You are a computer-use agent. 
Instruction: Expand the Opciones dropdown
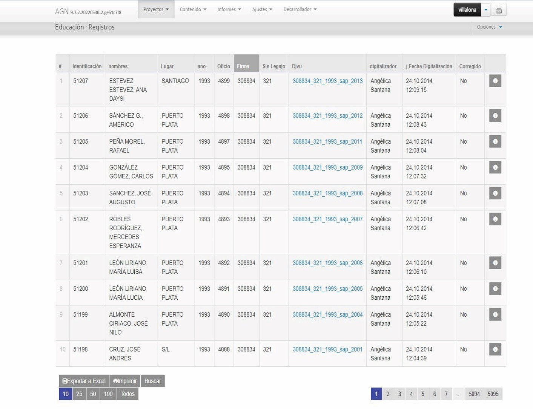click(489, 27)
